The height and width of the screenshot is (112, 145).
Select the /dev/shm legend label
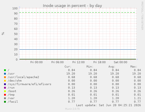[x=15, y=81]
